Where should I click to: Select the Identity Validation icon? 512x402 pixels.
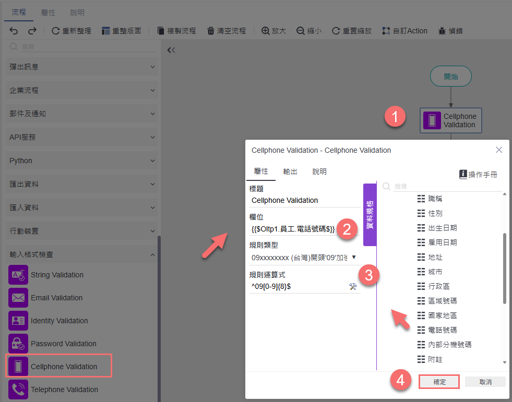18,321
